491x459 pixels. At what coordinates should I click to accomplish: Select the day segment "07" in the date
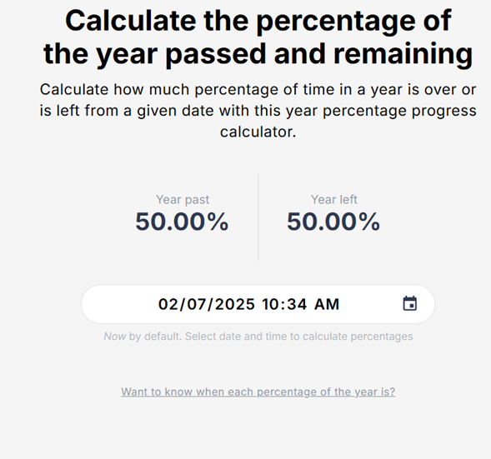[x=196, y=304]
